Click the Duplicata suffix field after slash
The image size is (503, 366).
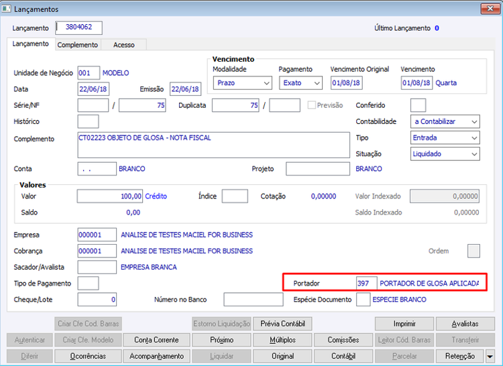(285, 105)
